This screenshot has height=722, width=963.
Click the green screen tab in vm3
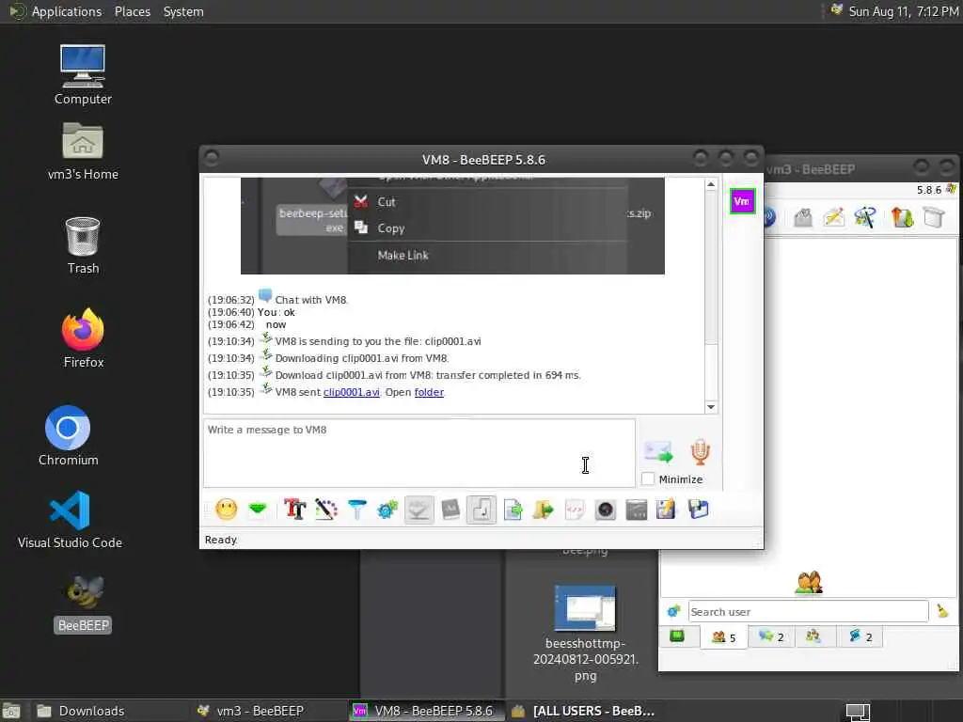[677, 636]
